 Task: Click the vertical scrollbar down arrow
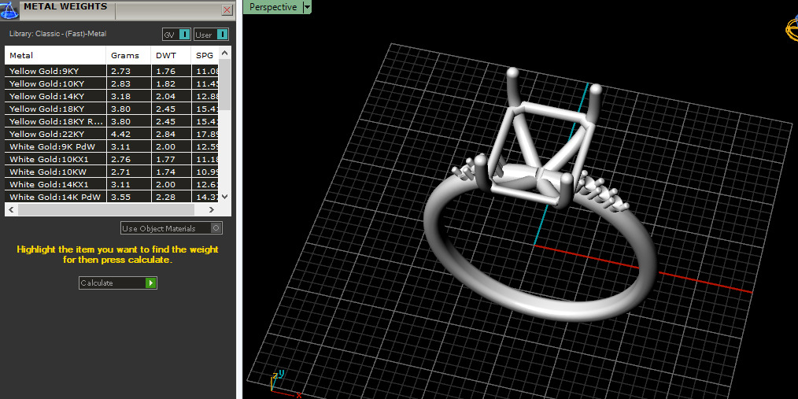point(225,197)
